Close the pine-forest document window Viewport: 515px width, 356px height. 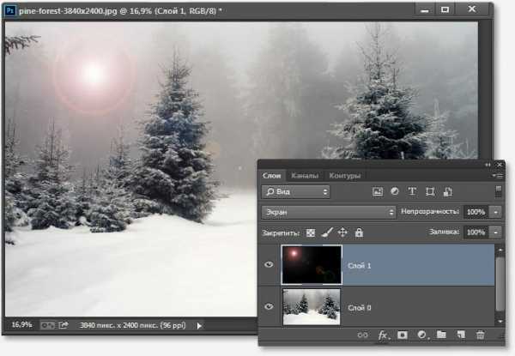tap(472, 9)
